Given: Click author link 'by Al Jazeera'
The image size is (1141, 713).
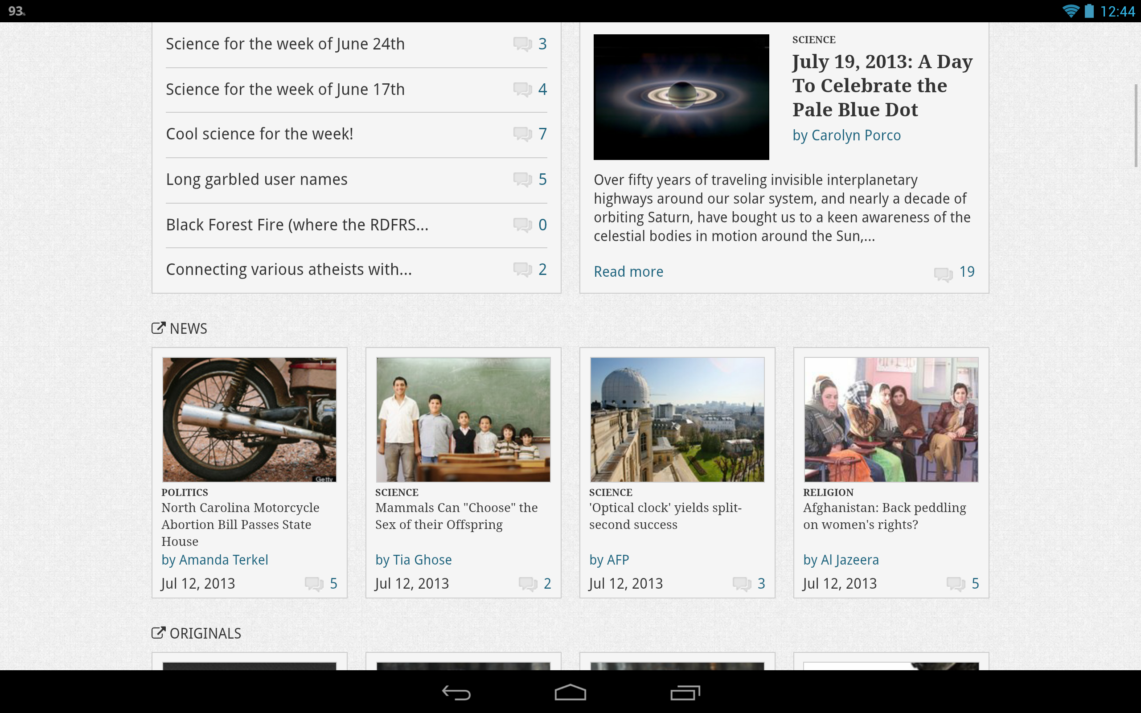Looking at the screenshot, I should pos(841,560).
